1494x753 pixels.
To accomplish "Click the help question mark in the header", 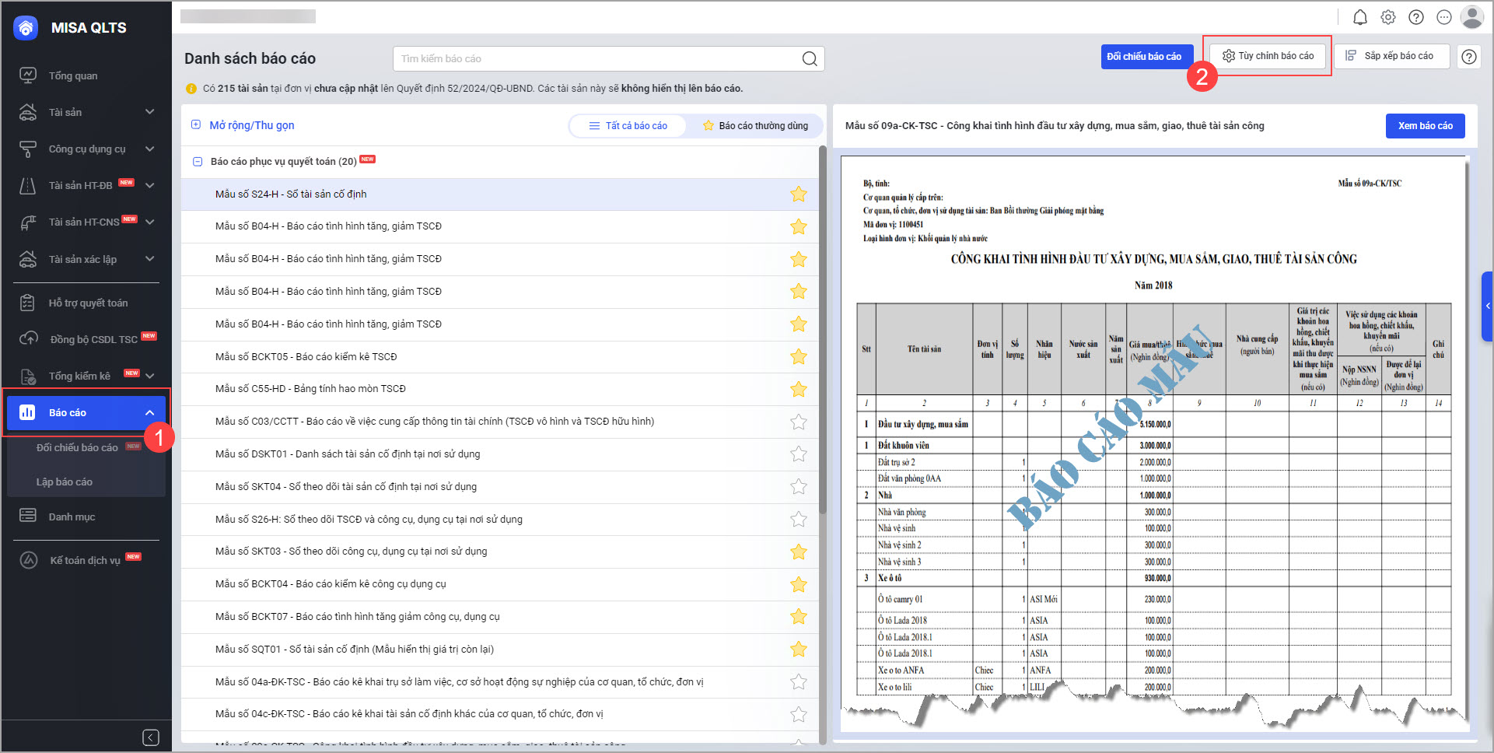I will click(x=1415, y=17).
